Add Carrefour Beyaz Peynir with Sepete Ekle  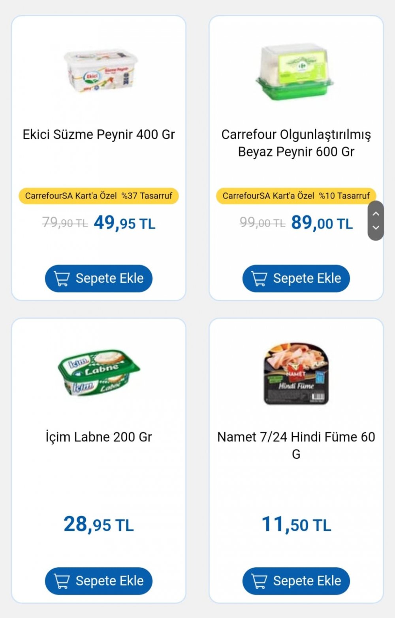pyautogui.click(x=296, y=279)
